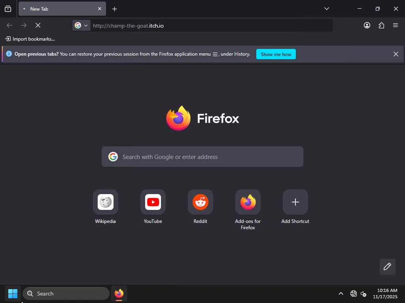The image size is (405, 303).
Task: Open the Windows Start menu
Action: [x=13, y=294]
